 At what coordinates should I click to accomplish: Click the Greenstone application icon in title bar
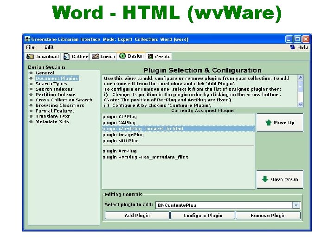(27, 39)
